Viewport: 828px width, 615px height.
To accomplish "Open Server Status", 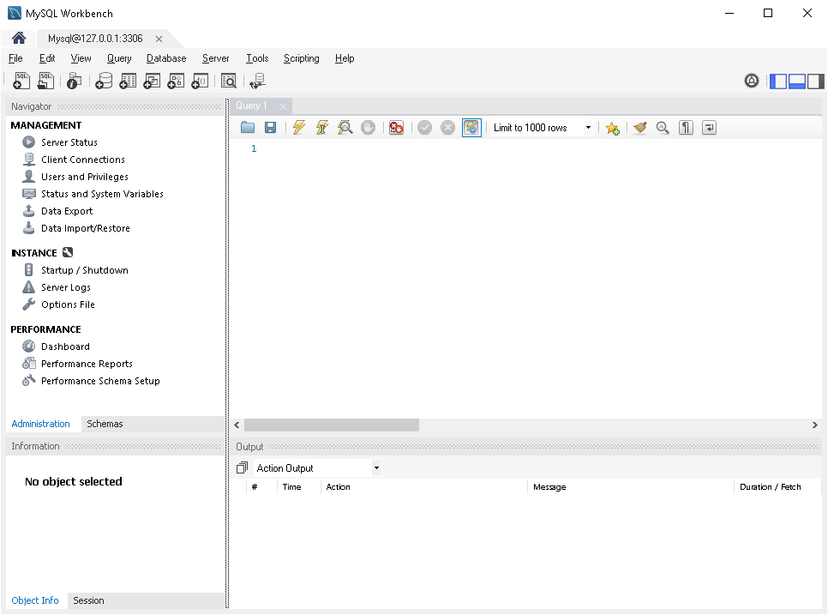I will click(x=69, y=142).
